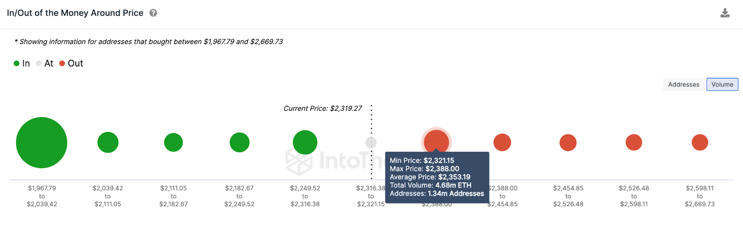Click the green bubble for $2,249.52 to $2,316.38
This screenshot has width=743, height=228.
305,142
